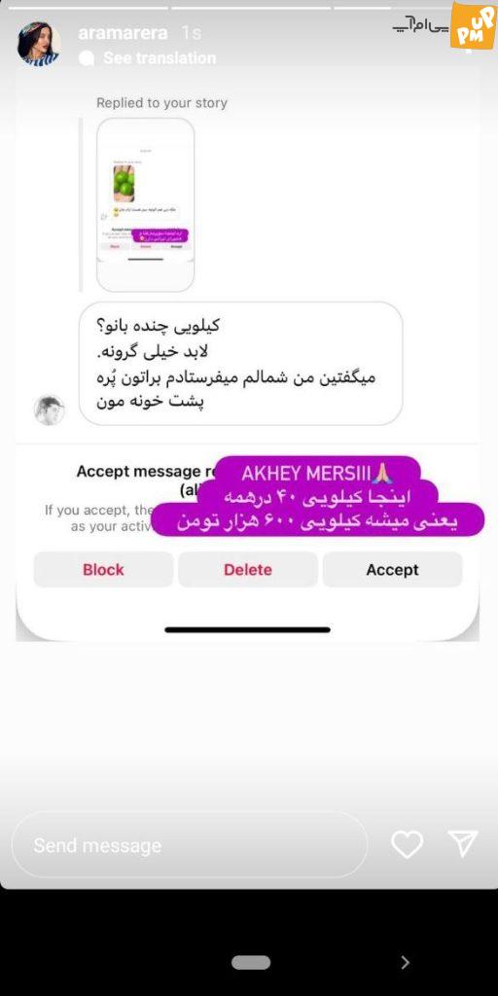Click the second story progress bar segment

(251, 8)
